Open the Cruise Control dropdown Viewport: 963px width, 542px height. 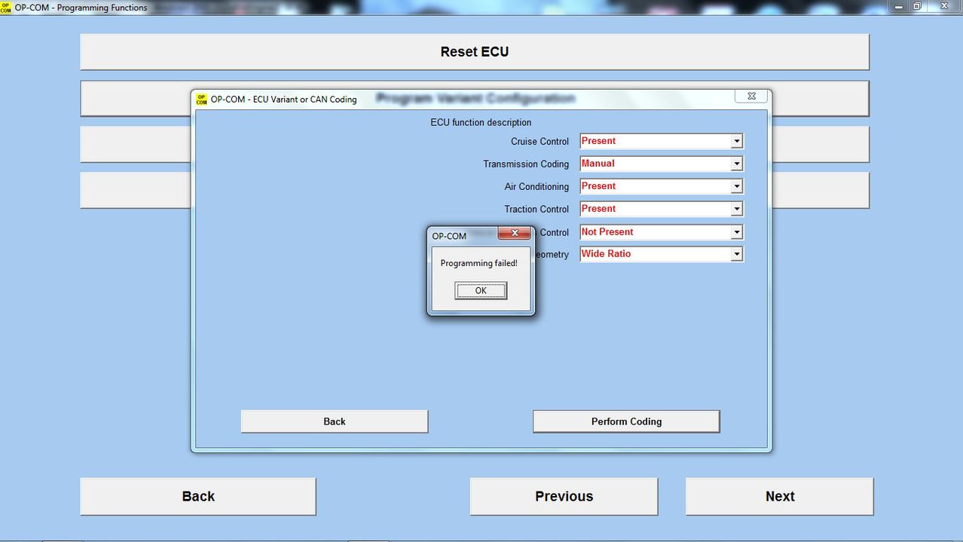tap(736, 141)
